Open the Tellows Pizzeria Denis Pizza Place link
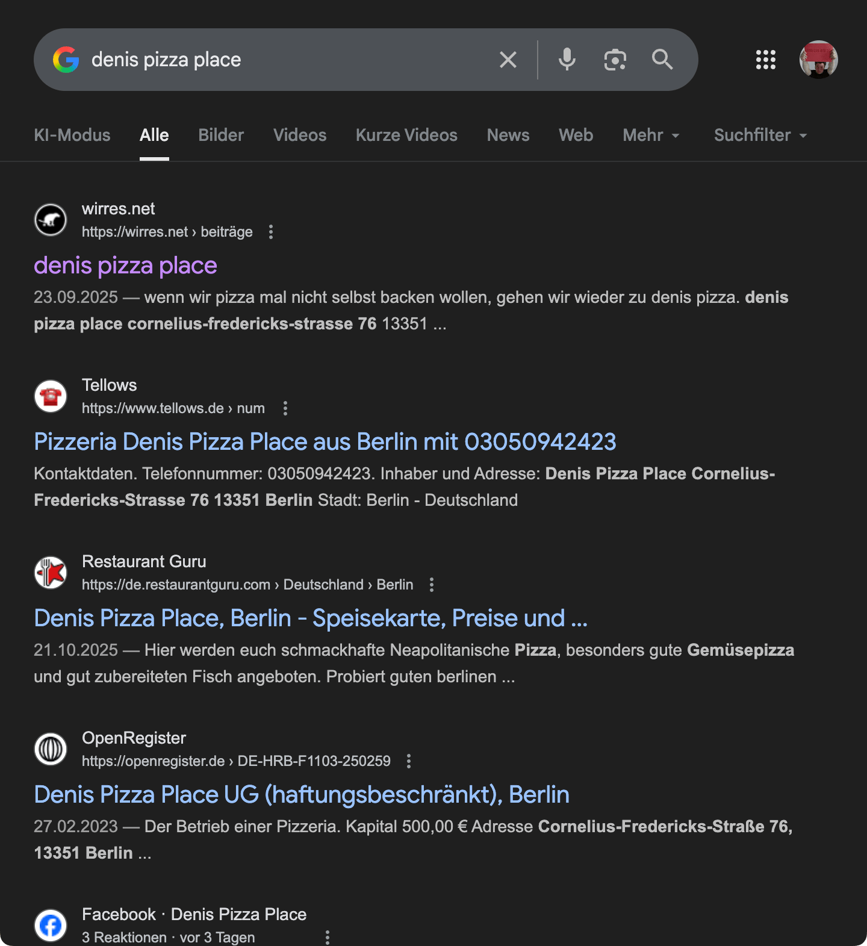Image resolution: width=867 pixels, height=946 pixels. (x=325, y=442)
